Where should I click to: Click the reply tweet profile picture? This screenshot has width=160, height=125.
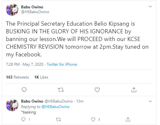[x=12, y=105]
